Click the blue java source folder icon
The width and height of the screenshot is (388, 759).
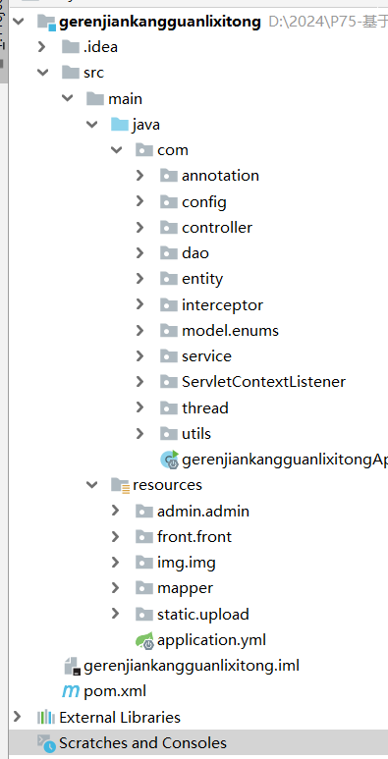pyautogui.click(x=119, y=125)
